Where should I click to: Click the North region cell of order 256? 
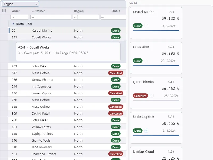point(78,80)
